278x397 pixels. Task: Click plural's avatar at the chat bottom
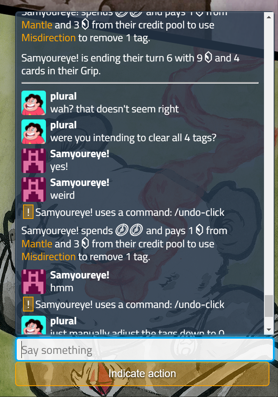[x=34, y=325]
